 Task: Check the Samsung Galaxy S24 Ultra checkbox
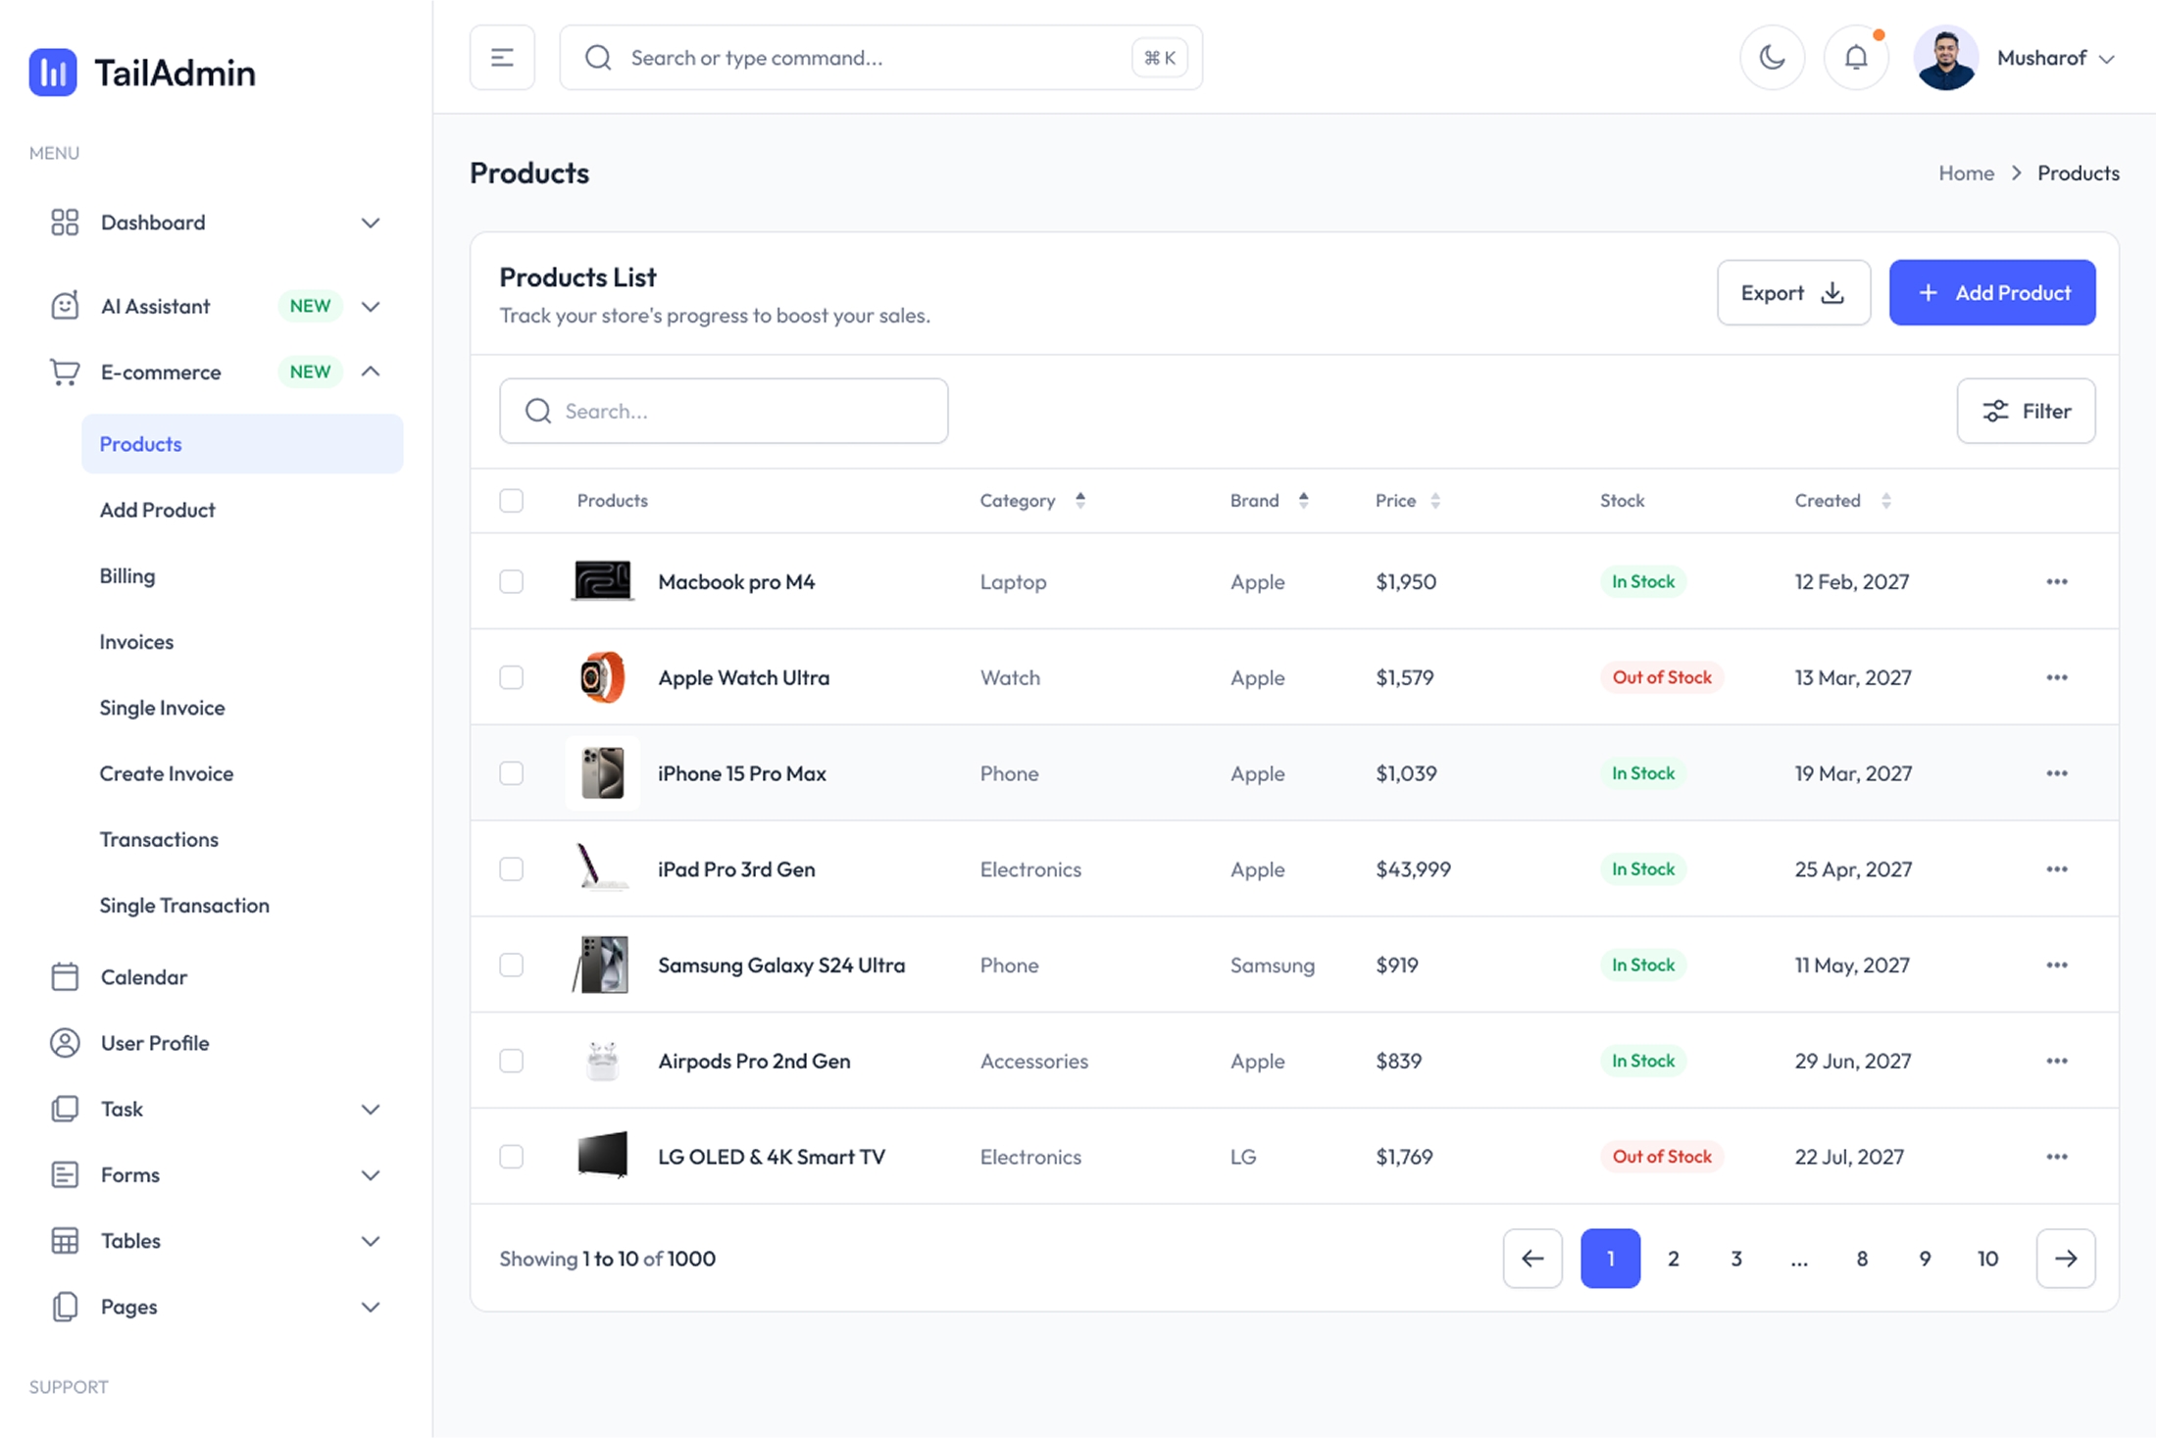point(512,965)
